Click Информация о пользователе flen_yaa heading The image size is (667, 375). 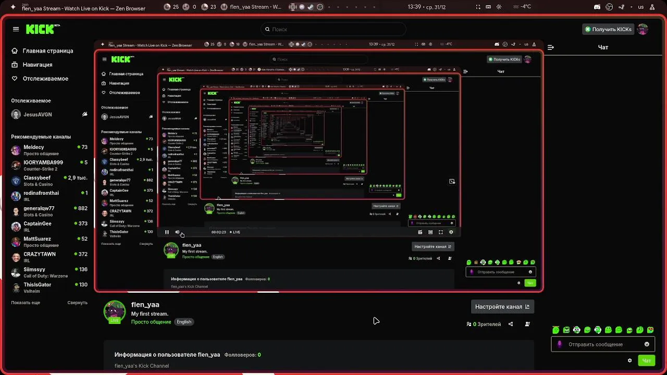[x=167, y=355]
